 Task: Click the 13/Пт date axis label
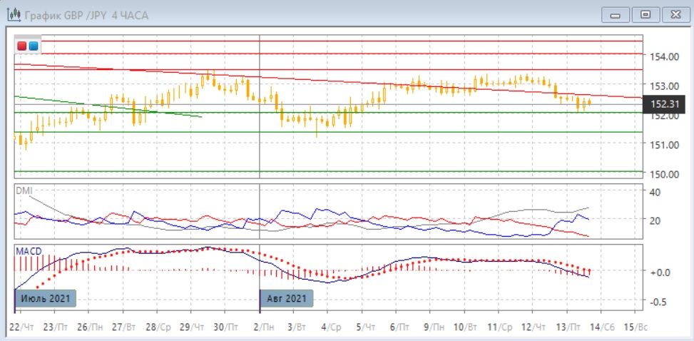570,326
